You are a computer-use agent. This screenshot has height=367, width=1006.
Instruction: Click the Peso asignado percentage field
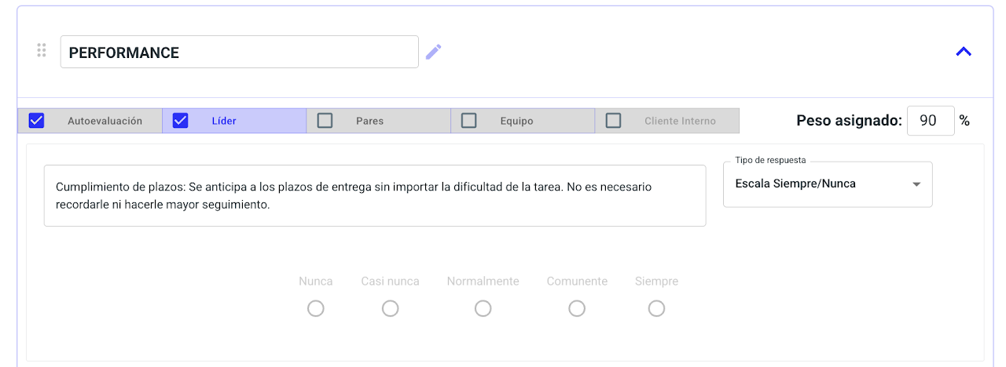tap(931, 121)
